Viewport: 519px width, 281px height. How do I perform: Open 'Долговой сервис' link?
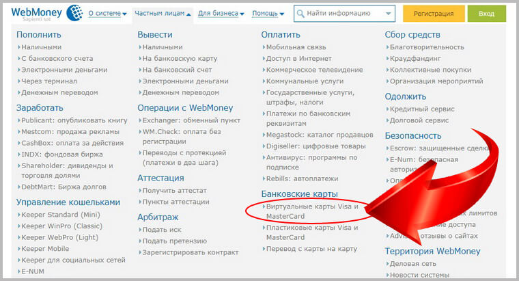419,120
